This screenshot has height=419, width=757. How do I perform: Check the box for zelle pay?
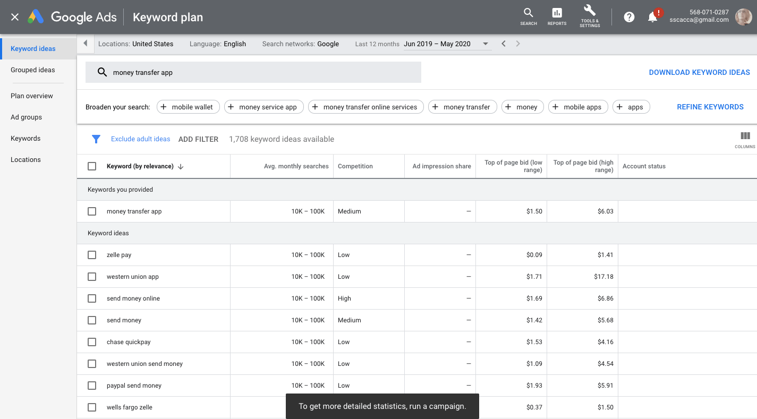click(92, 255)
